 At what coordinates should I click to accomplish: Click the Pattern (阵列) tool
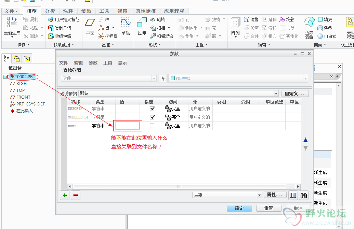235,27
